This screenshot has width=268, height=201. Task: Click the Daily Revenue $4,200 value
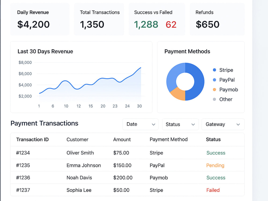click(x=33, y=24)
